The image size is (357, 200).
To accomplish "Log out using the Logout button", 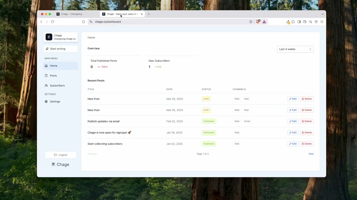I will (61, 155).
